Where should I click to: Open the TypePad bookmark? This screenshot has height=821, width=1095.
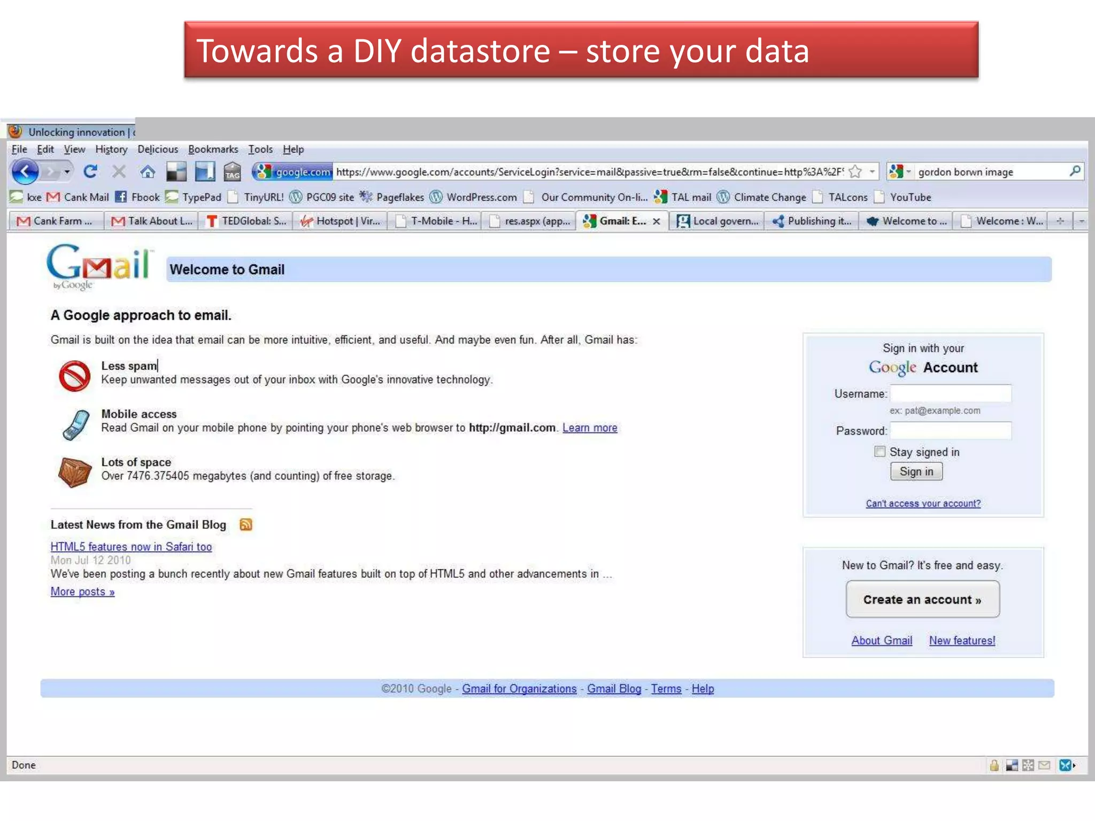coord(193,197)
